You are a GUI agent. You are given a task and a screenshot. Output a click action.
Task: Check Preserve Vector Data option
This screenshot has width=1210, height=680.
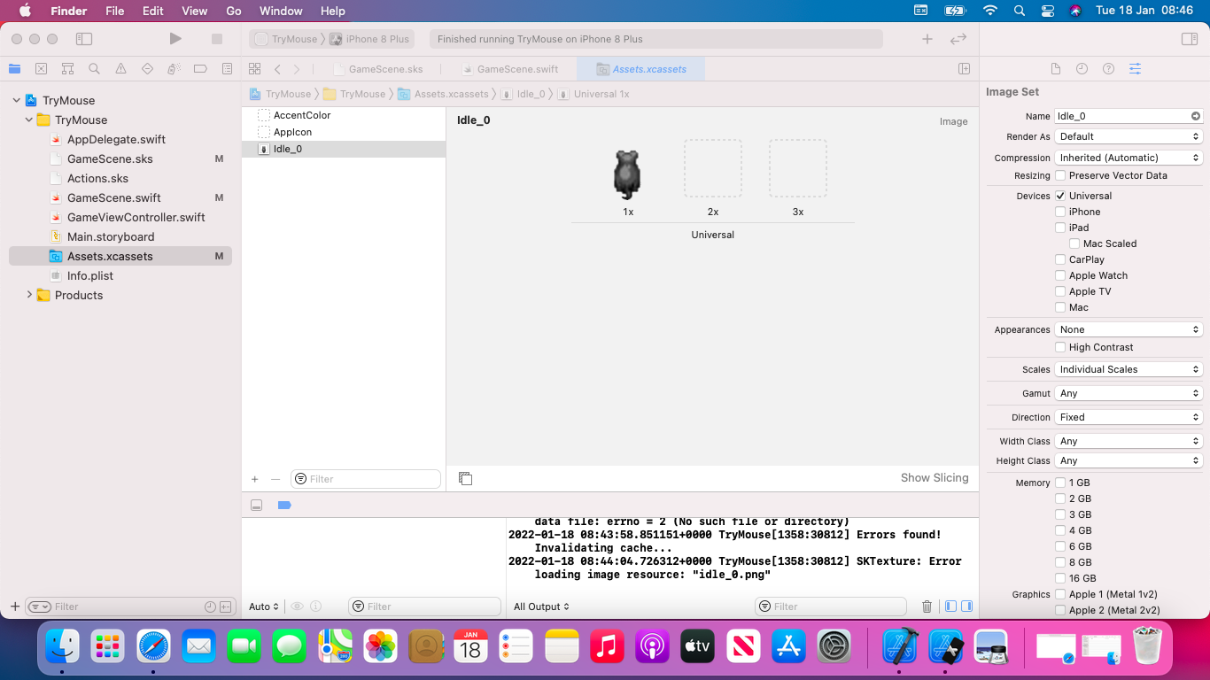[1060, 175]
